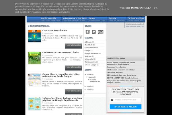The height and width of the screenshot is (115, 172).
Task: Open El Reparto de Ingresos de AdSense
Action: pyautogui.click(x=122, y=75)
